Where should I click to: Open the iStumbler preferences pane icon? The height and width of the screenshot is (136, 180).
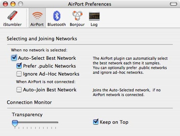[12, 16]
